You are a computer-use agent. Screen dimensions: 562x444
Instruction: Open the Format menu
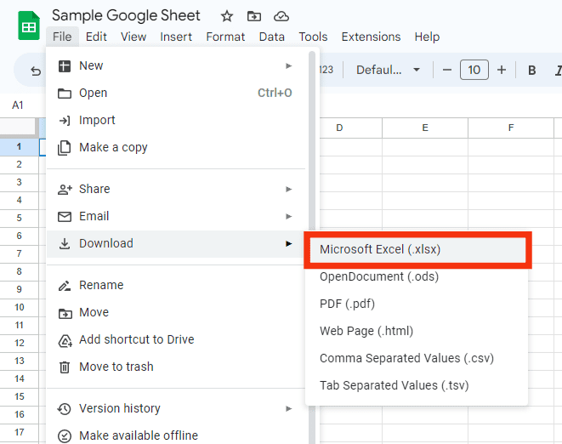click(x=225, y=37)
